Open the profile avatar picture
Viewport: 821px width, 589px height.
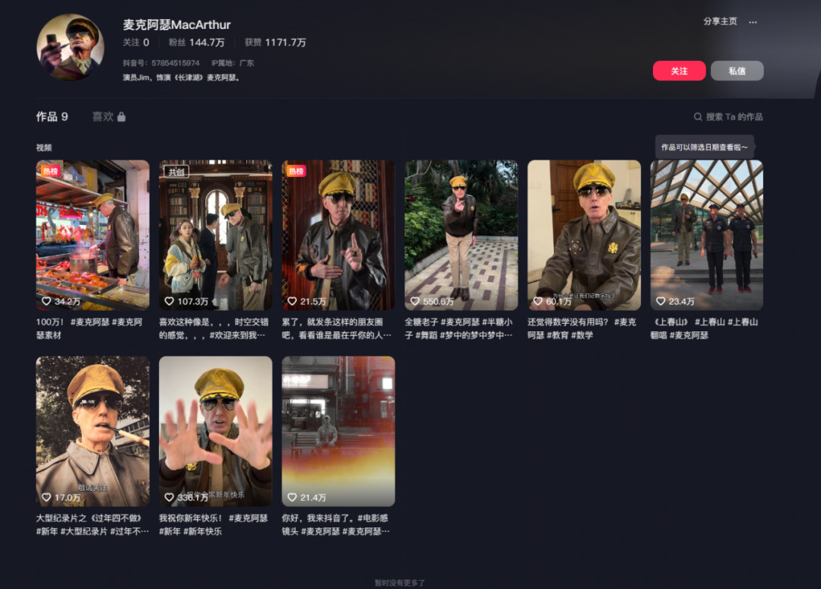pyautogui.click(x=70, y=47)
